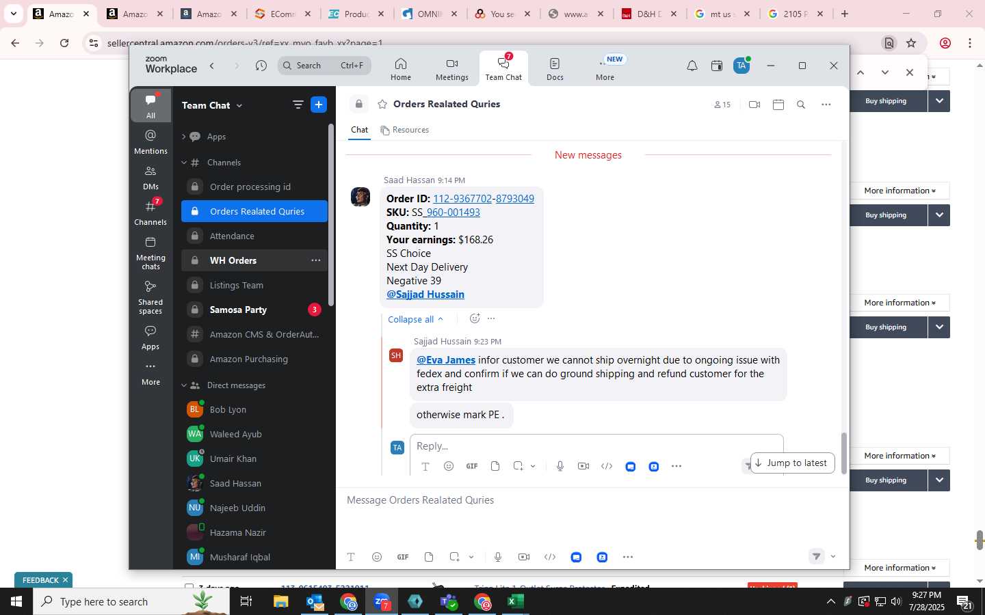
Task: Click the chat list filter icon
Action: pyautogui.click(x=298, y=105)
